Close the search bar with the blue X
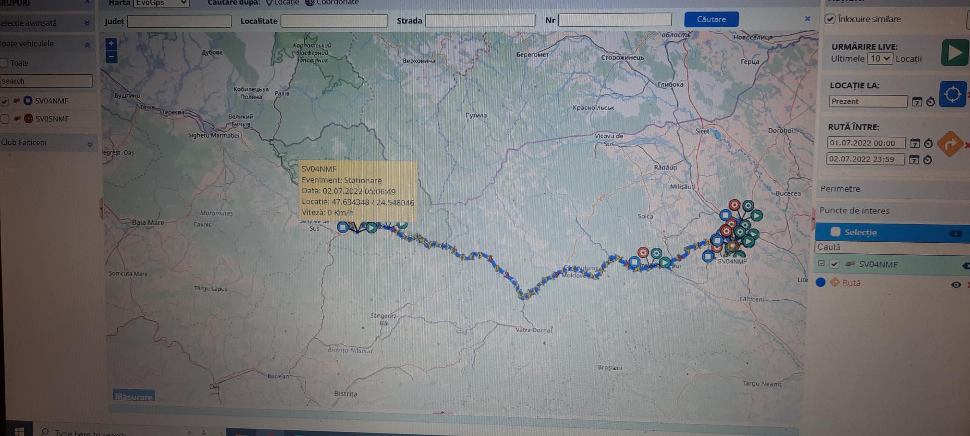 coord(807,19)
